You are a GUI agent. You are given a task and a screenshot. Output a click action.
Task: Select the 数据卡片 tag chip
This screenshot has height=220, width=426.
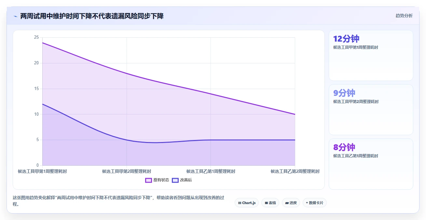(314, 203)
